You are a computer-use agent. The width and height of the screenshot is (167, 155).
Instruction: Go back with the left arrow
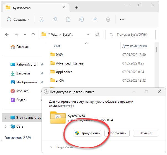(7, 35)
